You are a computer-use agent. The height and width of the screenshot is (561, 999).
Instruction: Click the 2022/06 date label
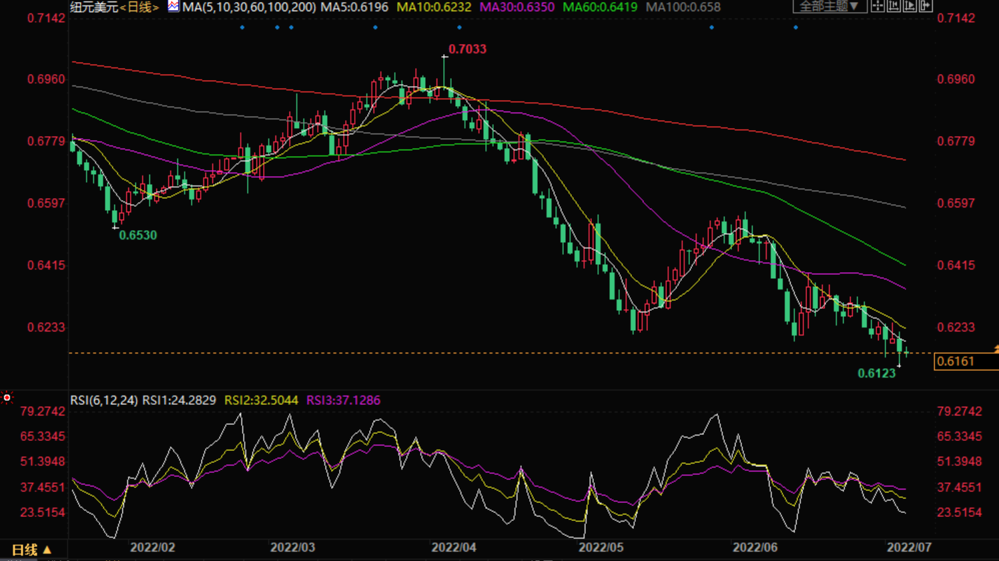[x=755, y=548]
